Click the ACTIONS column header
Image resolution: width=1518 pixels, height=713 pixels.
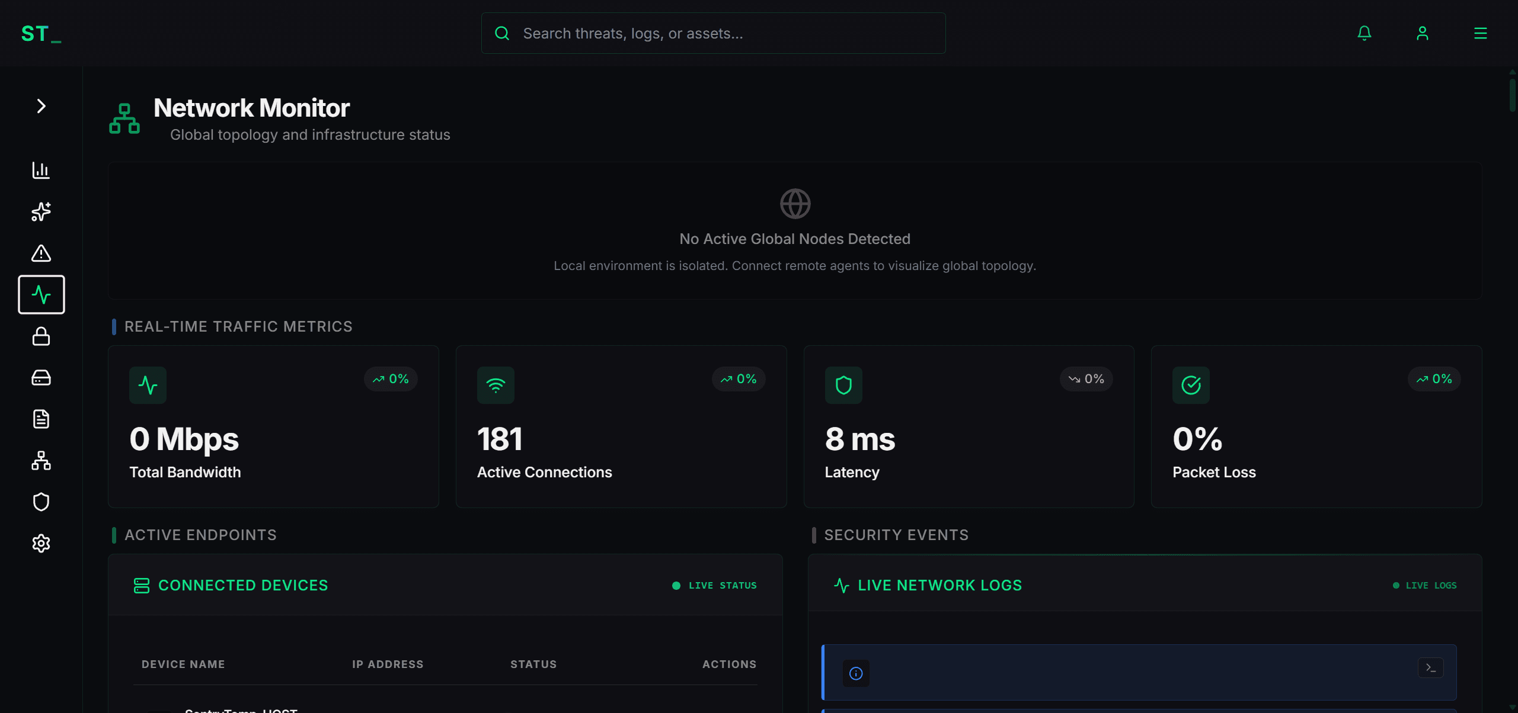tap(730, 664)
